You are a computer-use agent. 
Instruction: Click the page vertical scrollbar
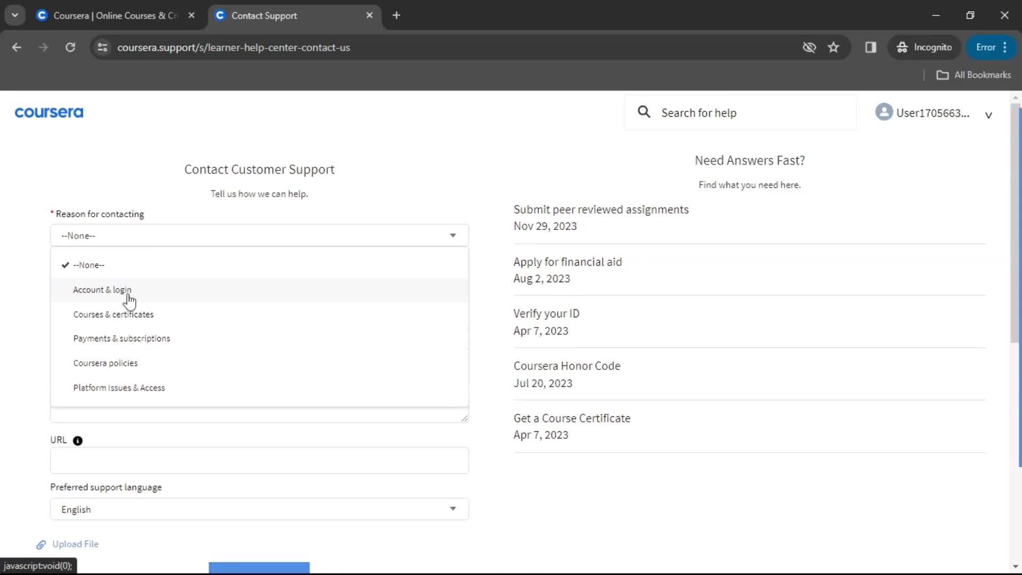(1015, 224)
